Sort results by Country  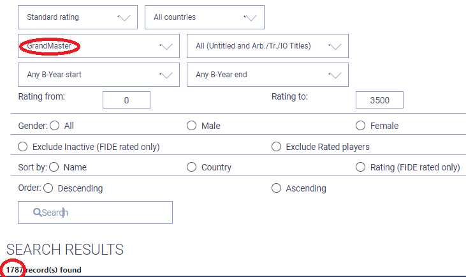click(x=192, y=167)
